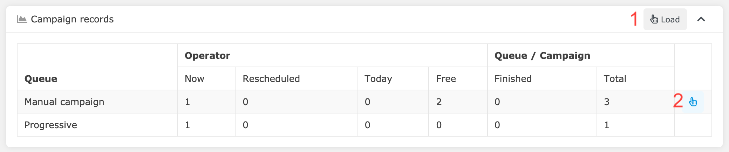
Task: Select the Now column header
Action: pos(195,79)
